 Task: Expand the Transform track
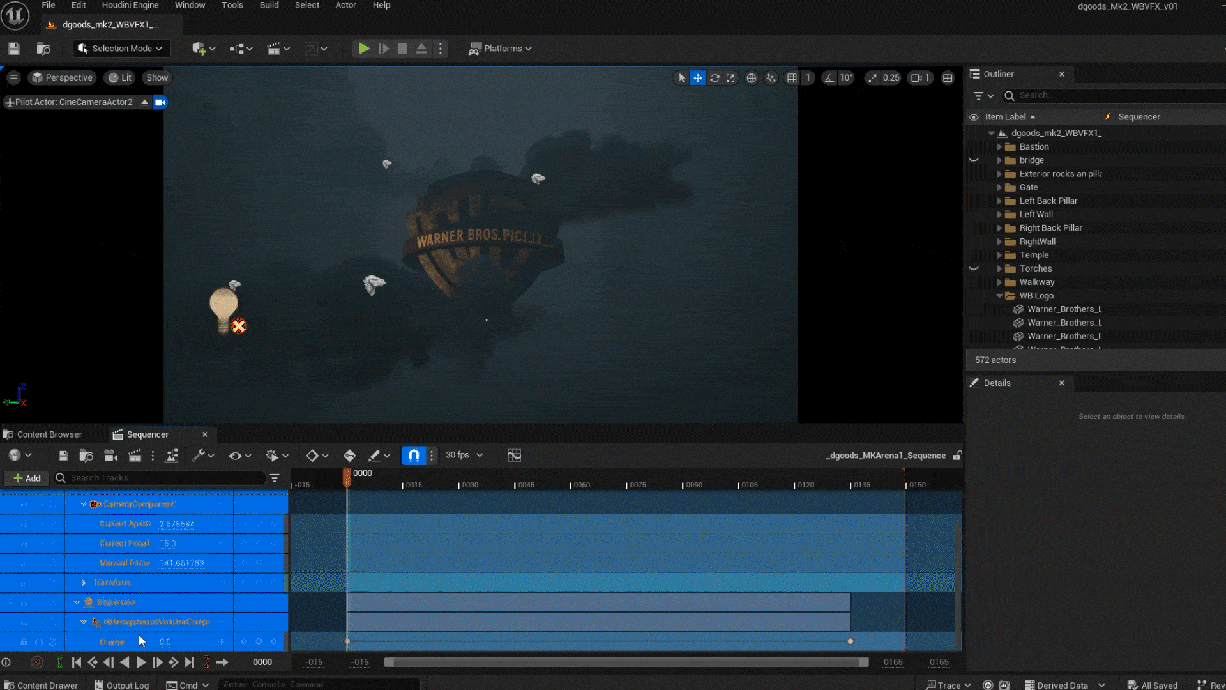pyautogui.click(x=84, y=583)
